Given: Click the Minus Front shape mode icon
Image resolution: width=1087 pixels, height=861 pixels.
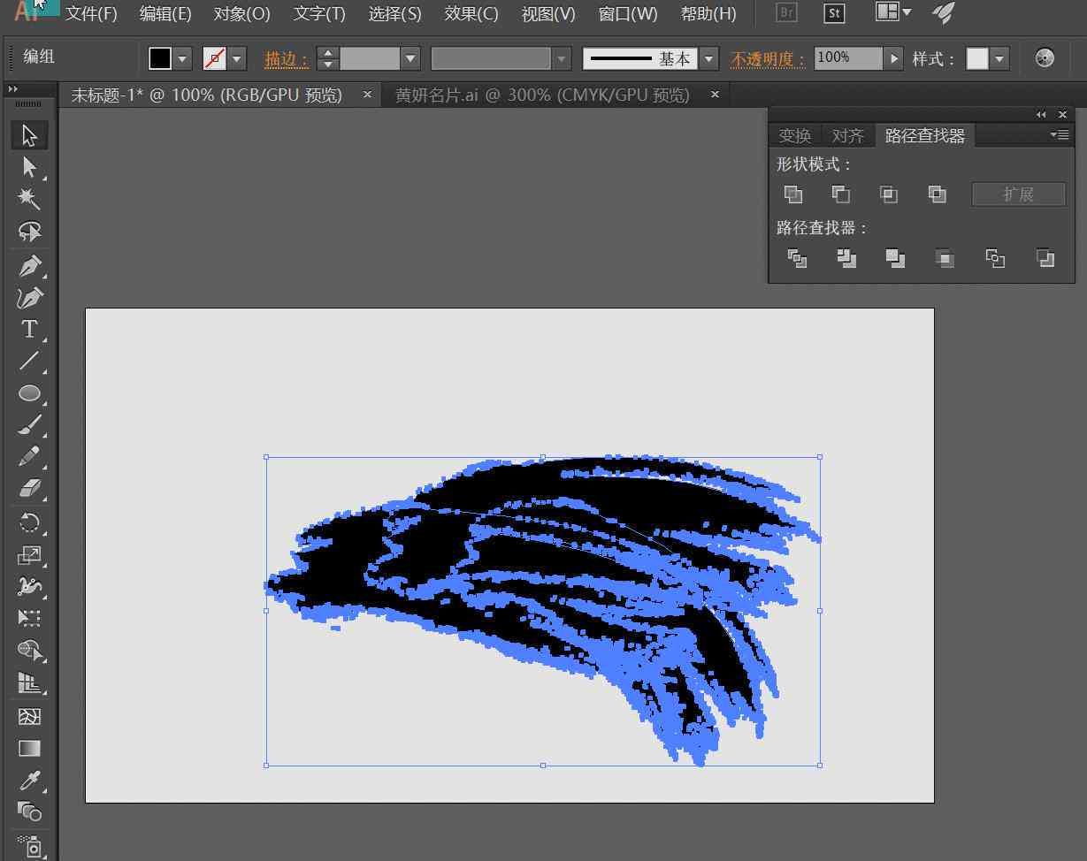Looking at the screenshot, I should 841,194.
